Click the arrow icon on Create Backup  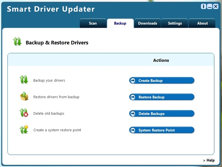point(133,80)
